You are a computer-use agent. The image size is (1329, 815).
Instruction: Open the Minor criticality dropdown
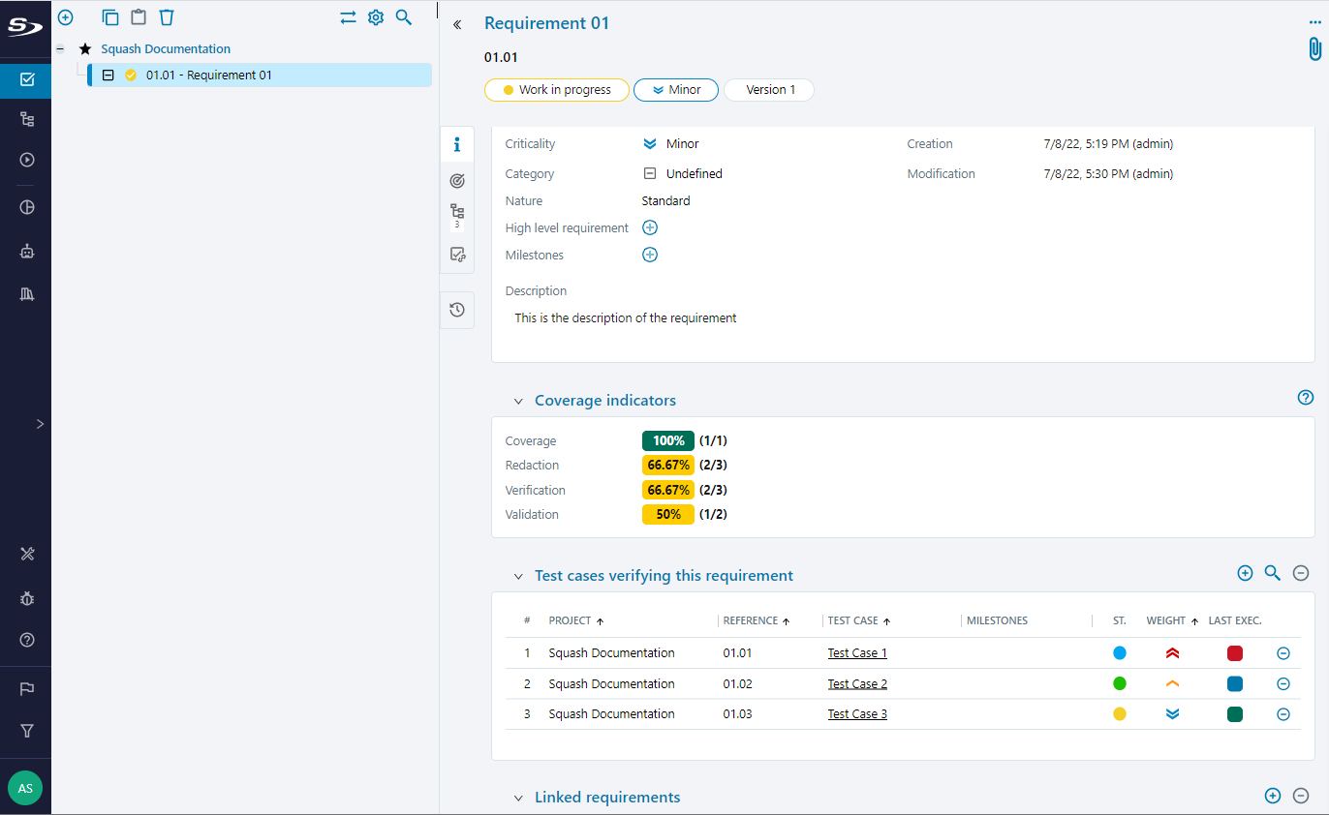click(x=675, y=90)
